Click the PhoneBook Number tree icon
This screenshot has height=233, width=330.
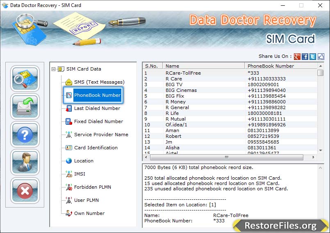point(69,95)
